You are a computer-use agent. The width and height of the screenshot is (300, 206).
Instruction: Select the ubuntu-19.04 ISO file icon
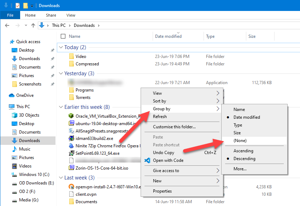point(71,123)
